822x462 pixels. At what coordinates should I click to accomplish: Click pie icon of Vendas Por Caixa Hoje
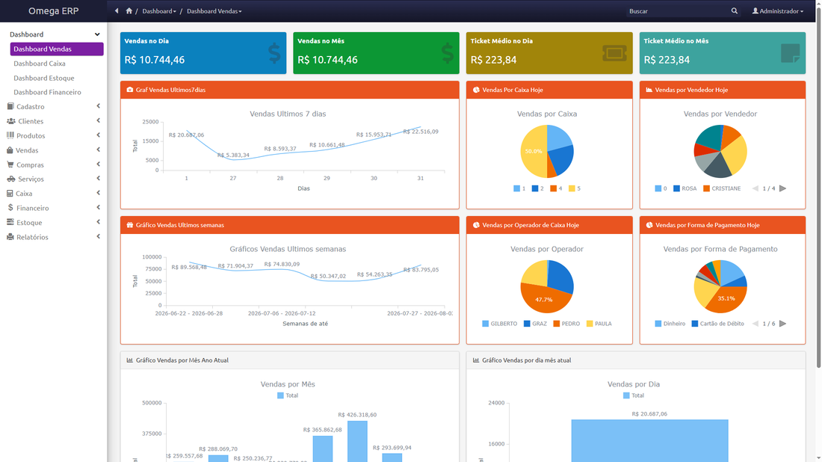(477, 90)
